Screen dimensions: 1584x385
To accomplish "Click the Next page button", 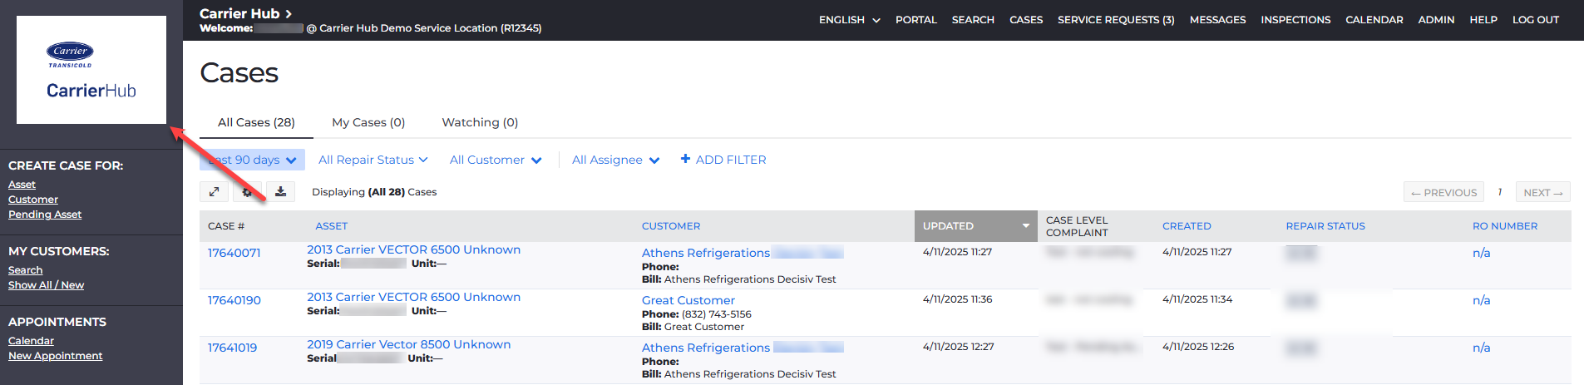I will (1543, 192).
